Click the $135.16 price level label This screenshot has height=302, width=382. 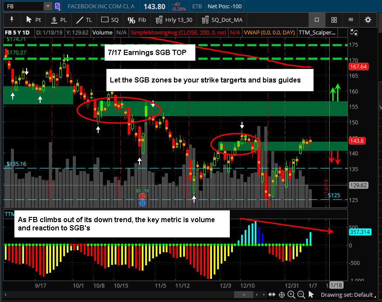tap(16, 164)
